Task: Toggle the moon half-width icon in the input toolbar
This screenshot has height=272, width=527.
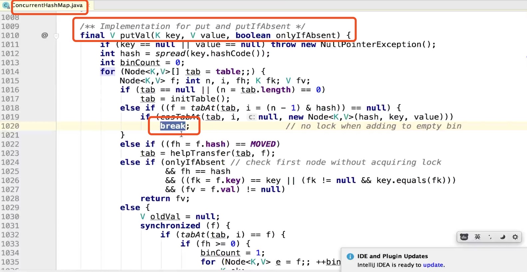Action: [503, 237]
